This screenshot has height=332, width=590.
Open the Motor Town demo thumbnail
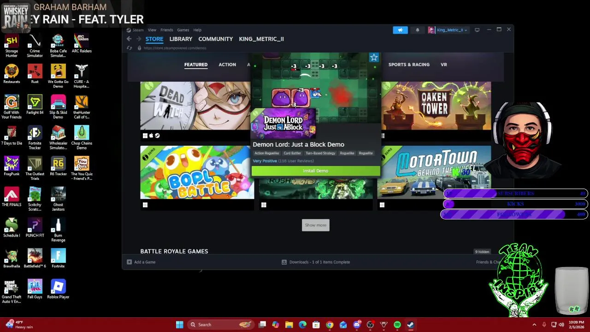[434, 172]
